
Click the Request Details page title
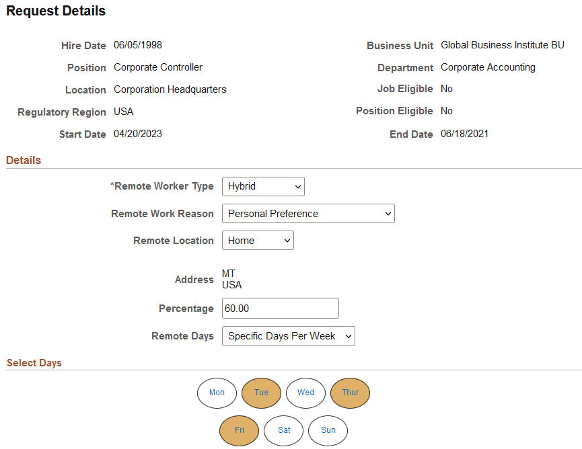(56, 11)
